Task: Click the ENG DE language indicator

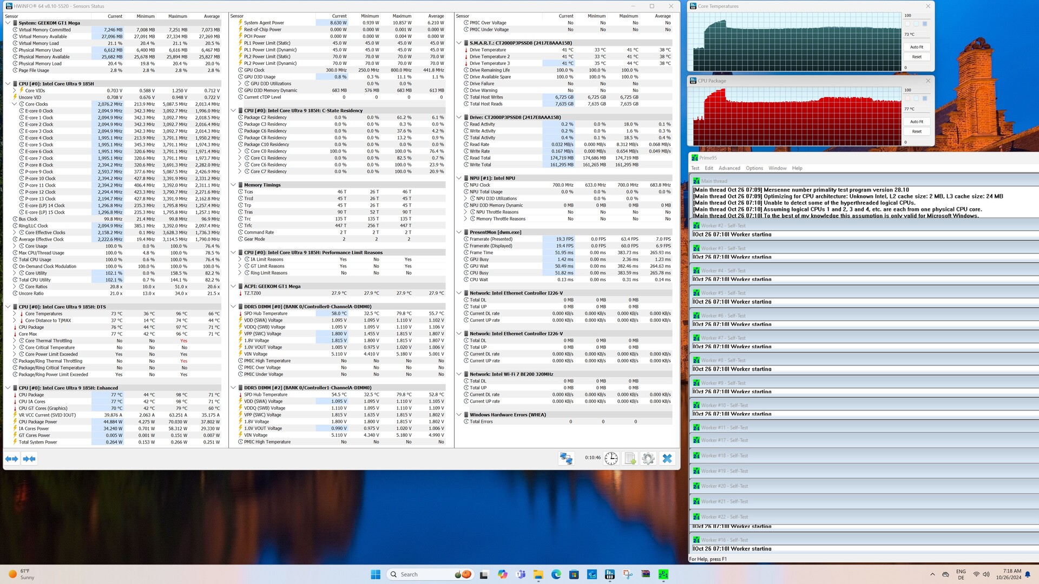Action: tap(961, 574)
